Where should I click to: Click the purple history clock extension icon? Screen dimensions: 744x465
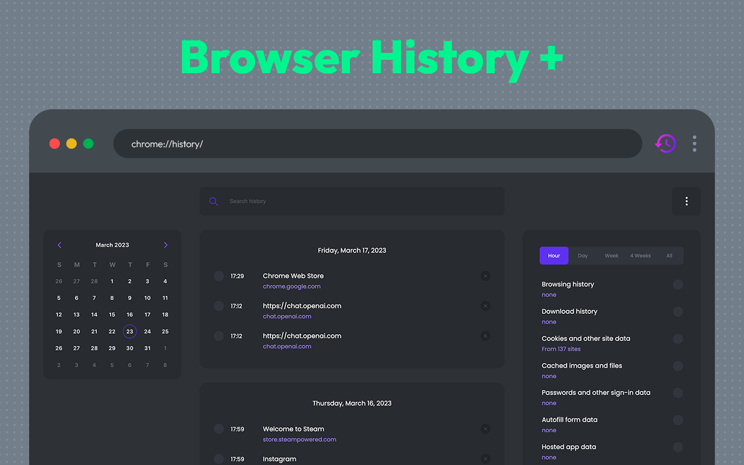[666, 143]
